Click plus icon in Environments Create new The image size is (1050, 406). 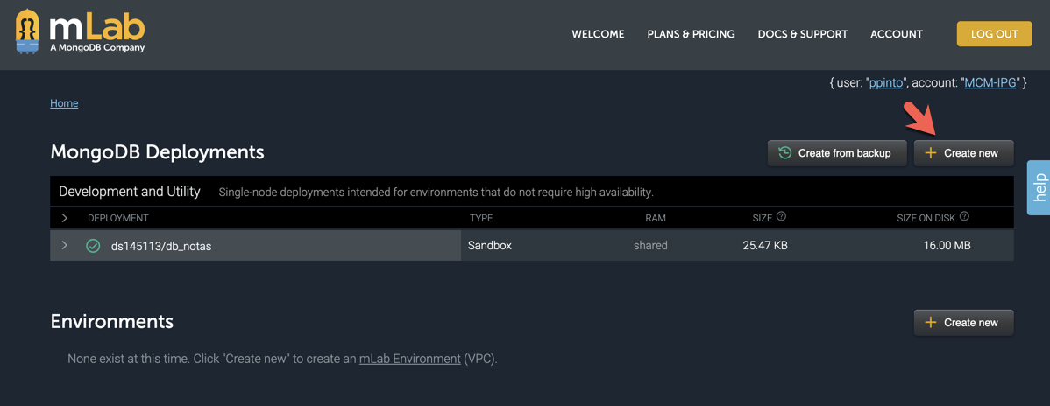tap(931, 323)
